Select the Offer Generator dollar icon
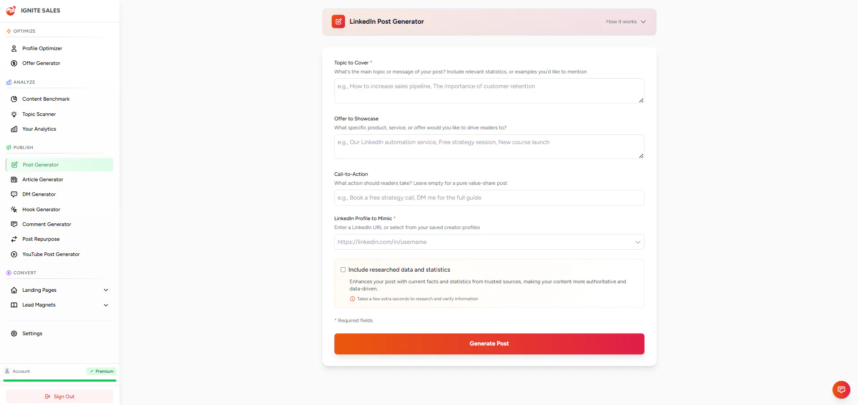Image resolution: width=858 pixels, height=405 pixels. click(14, 63)
